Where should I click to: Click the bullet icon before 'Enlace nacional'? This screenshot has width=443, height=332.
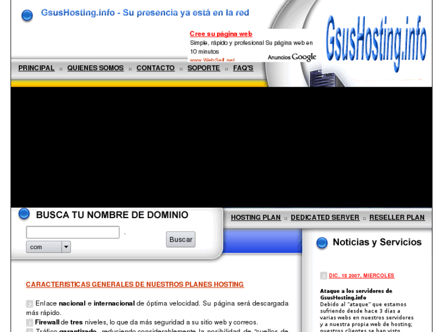click(x=29, y=304)
